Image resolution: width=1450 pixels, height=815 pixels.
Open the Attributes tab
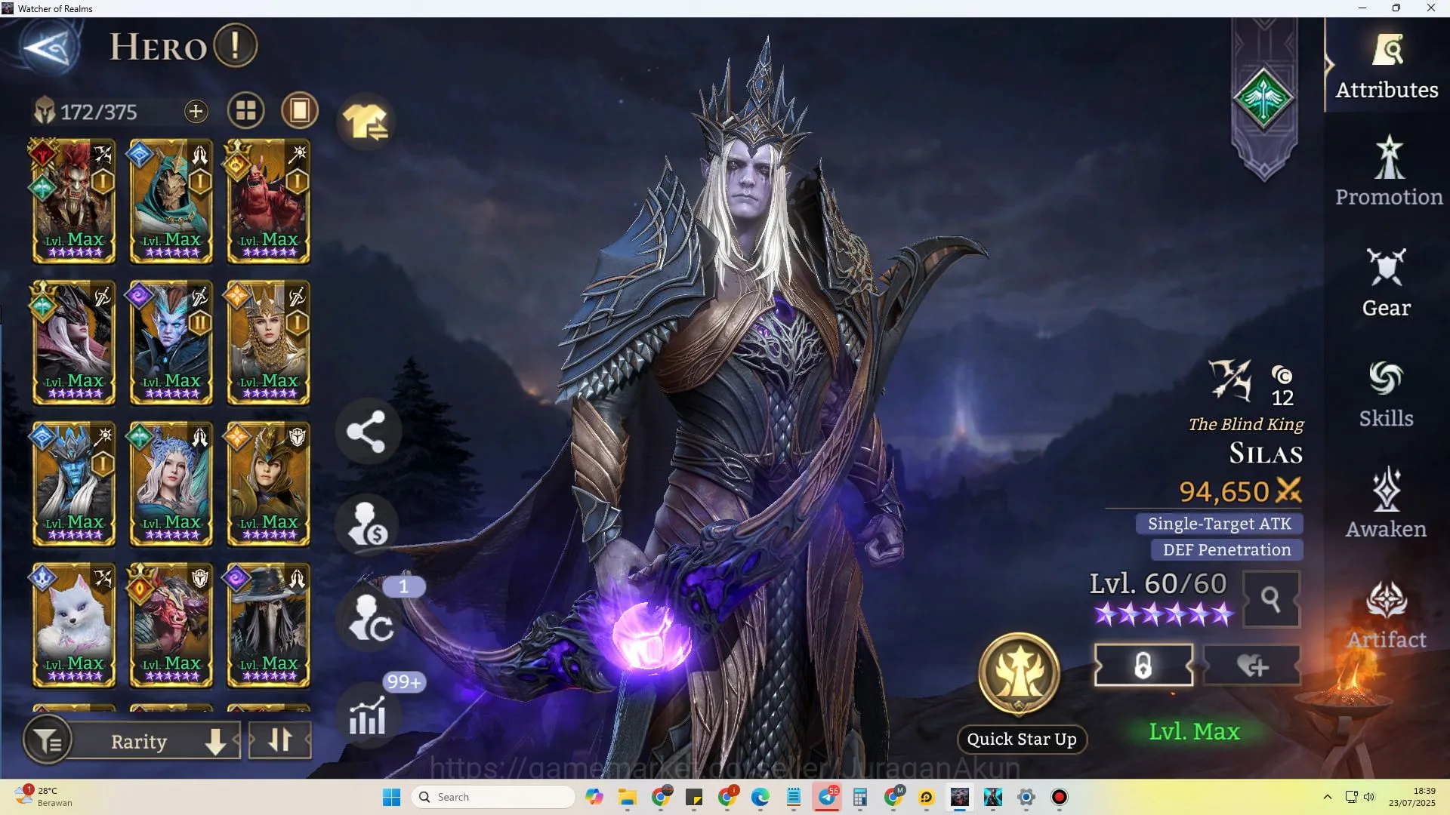1387,67
